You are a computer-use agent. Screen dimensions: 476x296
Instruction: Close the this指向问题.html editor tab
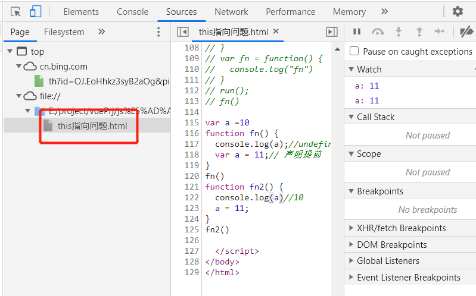pos(276,32)
